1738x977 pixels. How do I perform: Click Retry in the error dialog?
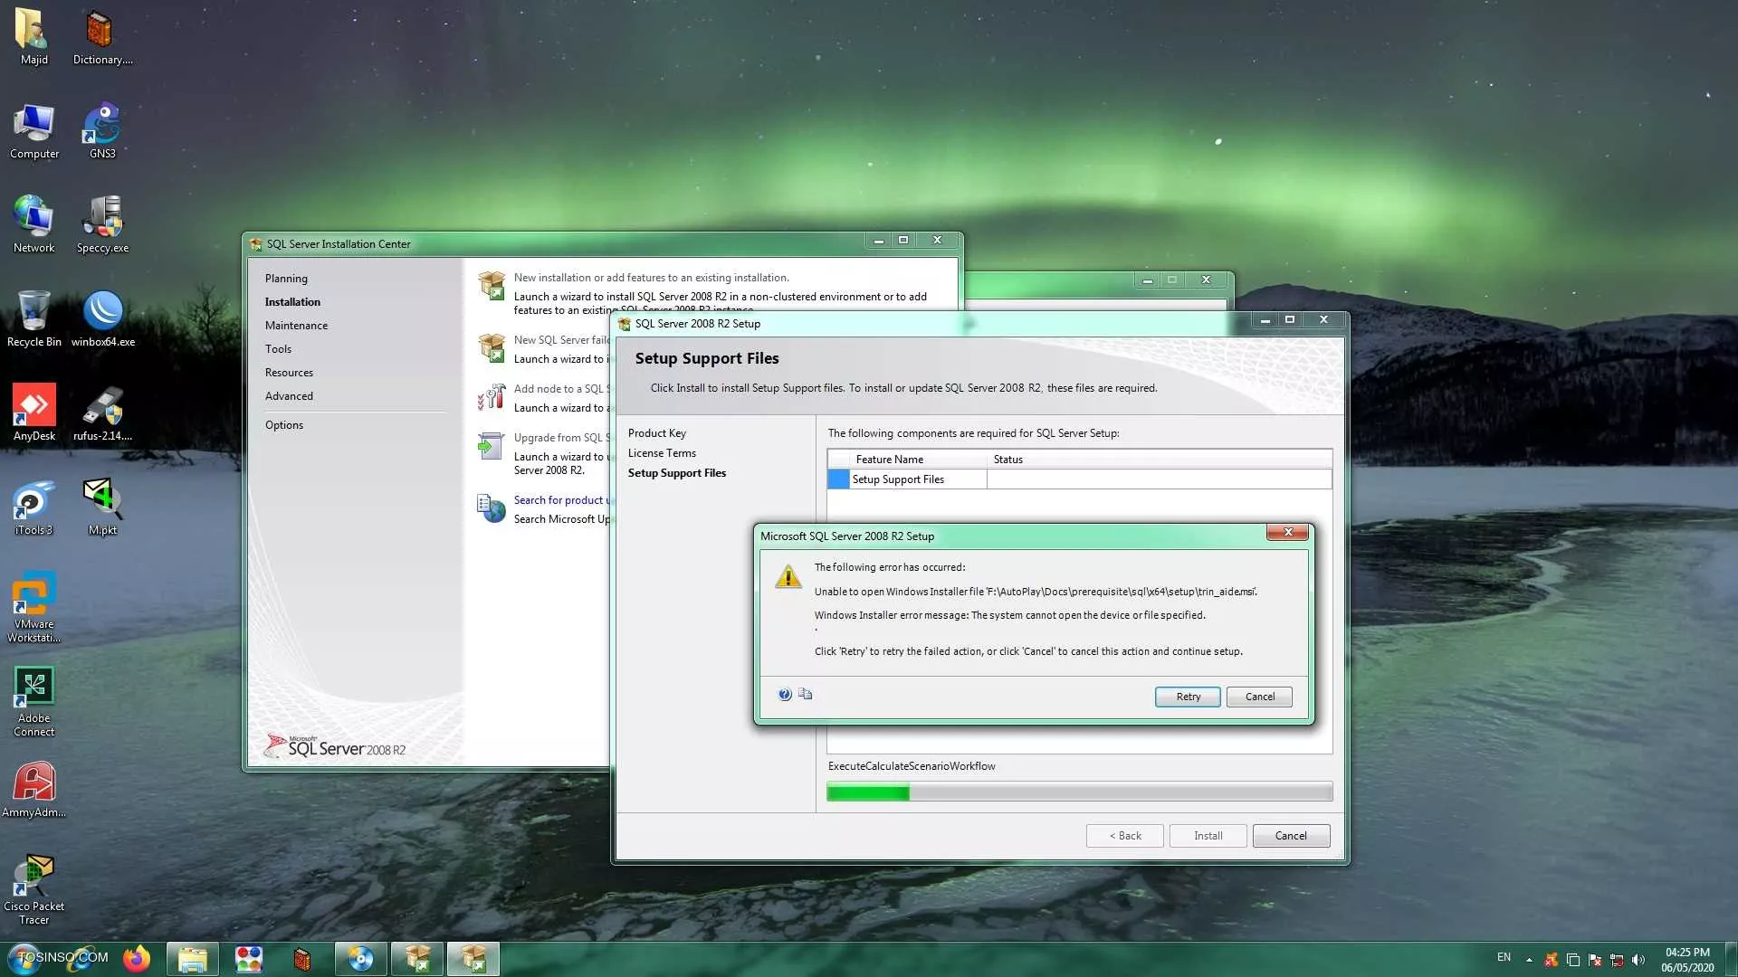(x=1188, y=697)
